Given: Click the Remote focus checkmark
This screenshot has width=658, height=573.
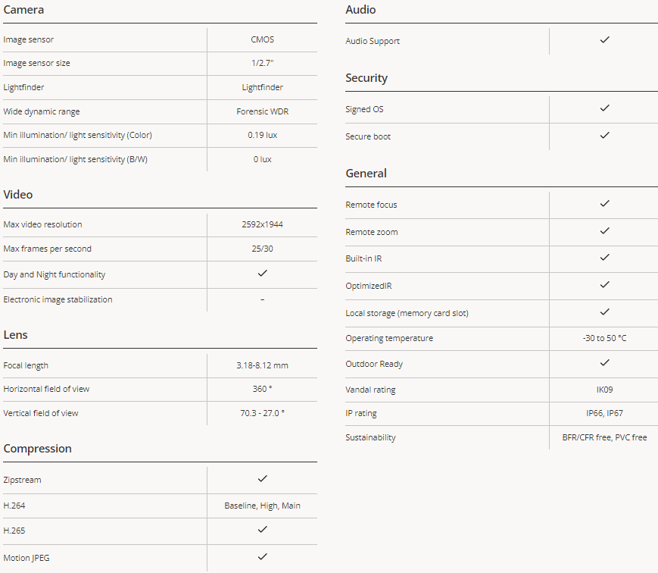Looking at the screenshot, I should [x=604, y=204].
